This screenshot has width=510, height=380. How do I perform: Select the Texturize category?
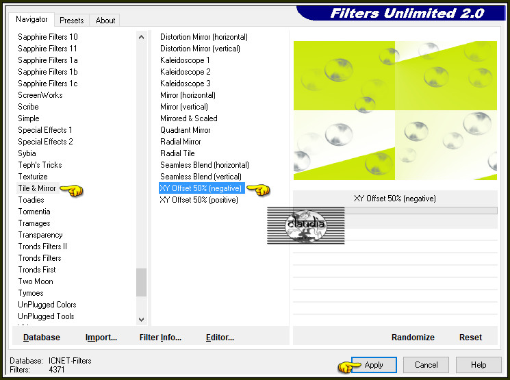[33, 177]
